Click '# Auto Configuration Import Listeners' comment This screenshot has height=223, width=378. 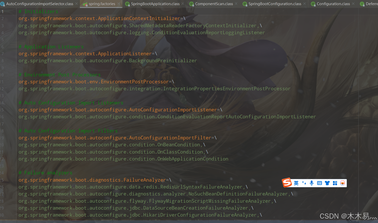click(x=71, y=103)
